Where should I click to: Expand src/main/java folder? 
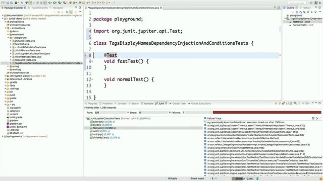(5, 22)
